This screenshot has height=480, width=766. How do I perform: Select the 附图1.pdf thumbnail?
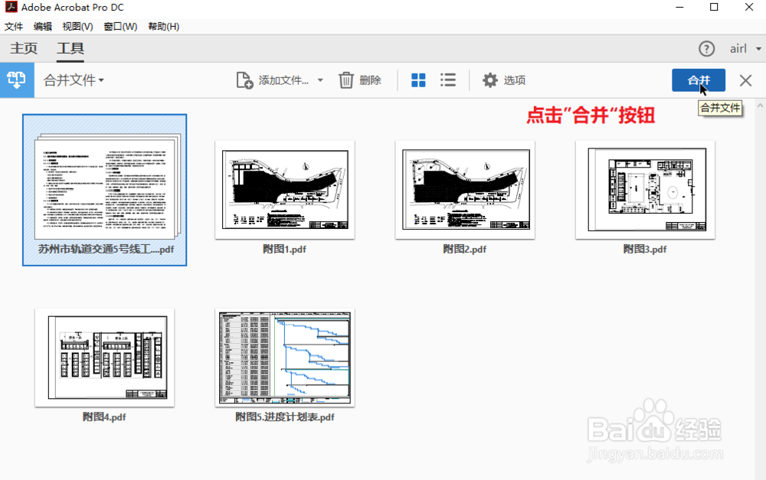point(284,188)
